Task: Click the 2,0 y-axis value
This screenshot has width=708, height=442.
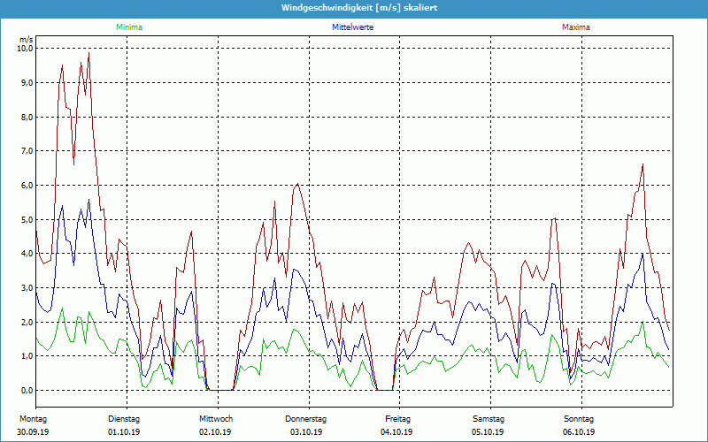Action: [27, 322]
